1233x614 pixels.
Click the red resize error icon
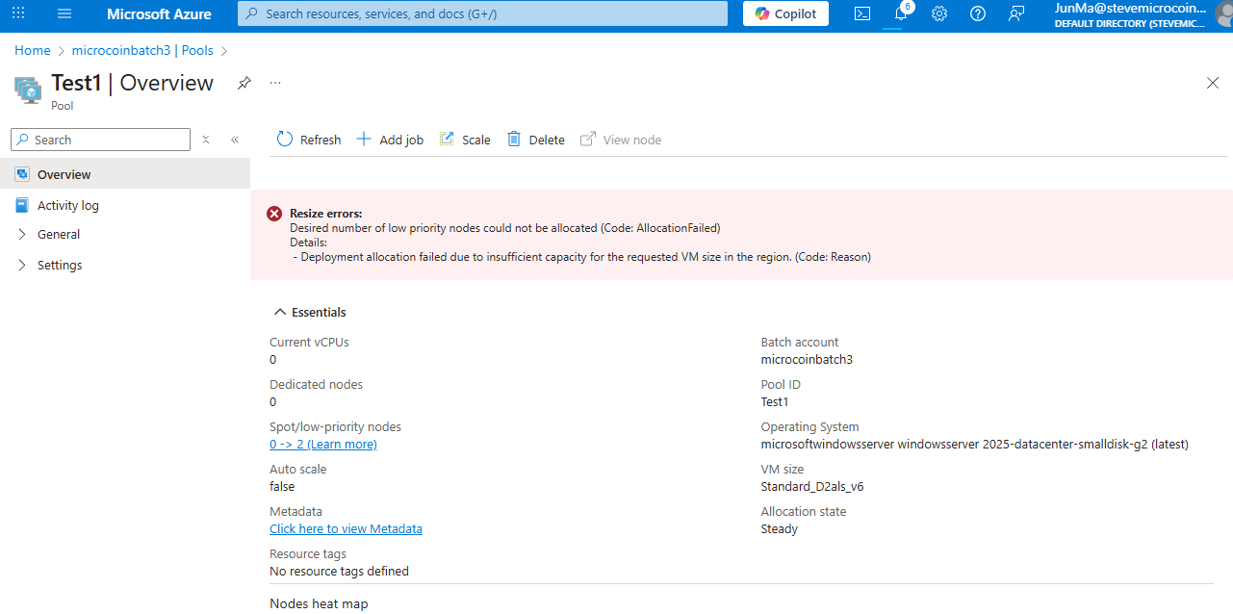click(274, 214)
